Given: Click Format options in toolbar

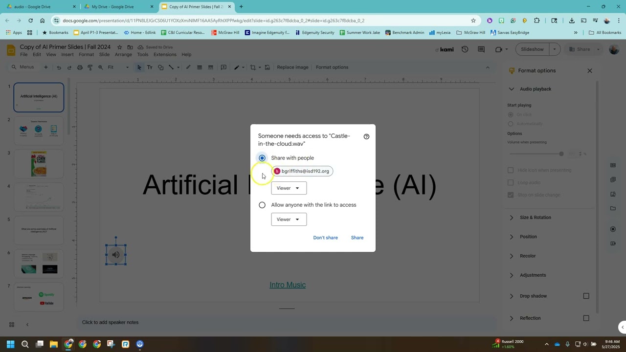Looking at the screenshot, I should click(x=332, y=67).
